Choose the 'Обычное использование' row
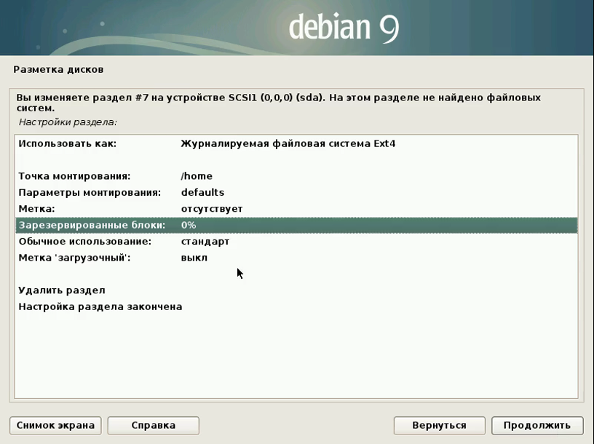This screenshot has height=444, width=594. (x=84, y=241)
